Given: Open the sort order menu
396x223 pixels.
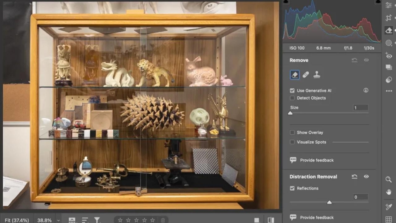Looking at the screenshot, I should click(x=85, y=220).
